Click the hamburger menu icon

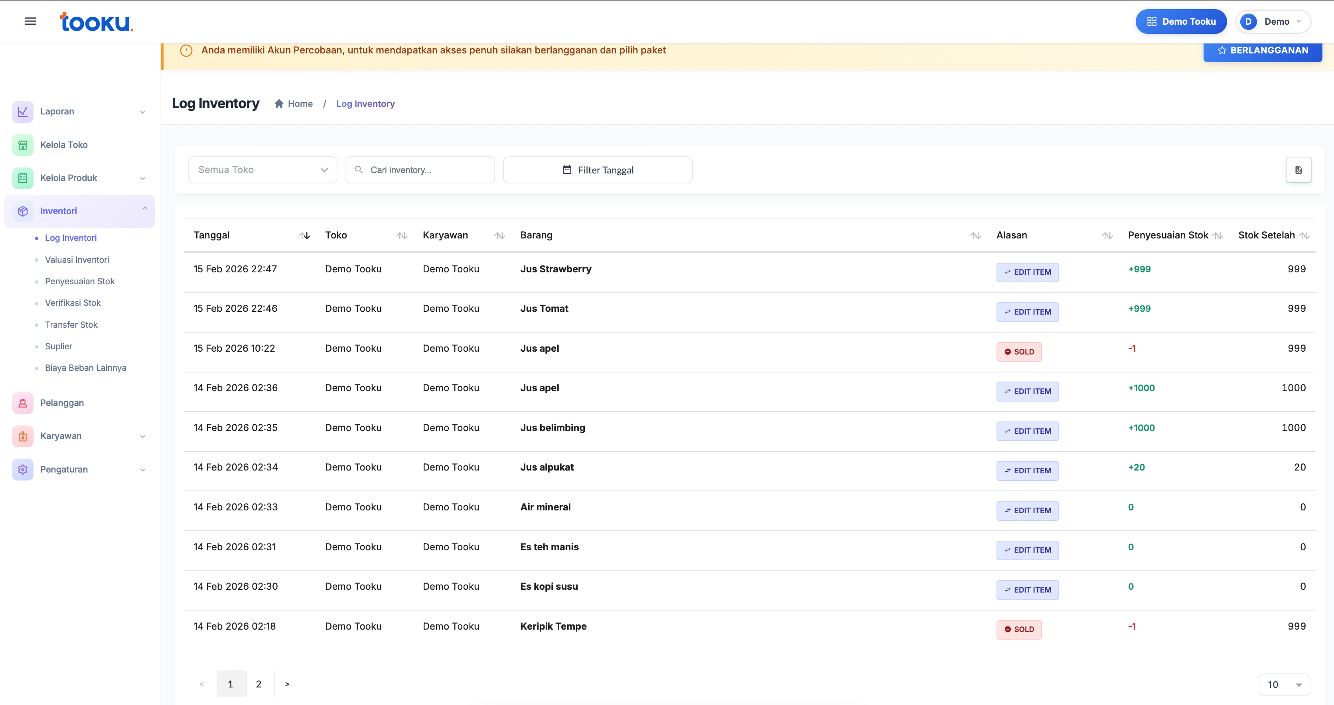point(31,21)
